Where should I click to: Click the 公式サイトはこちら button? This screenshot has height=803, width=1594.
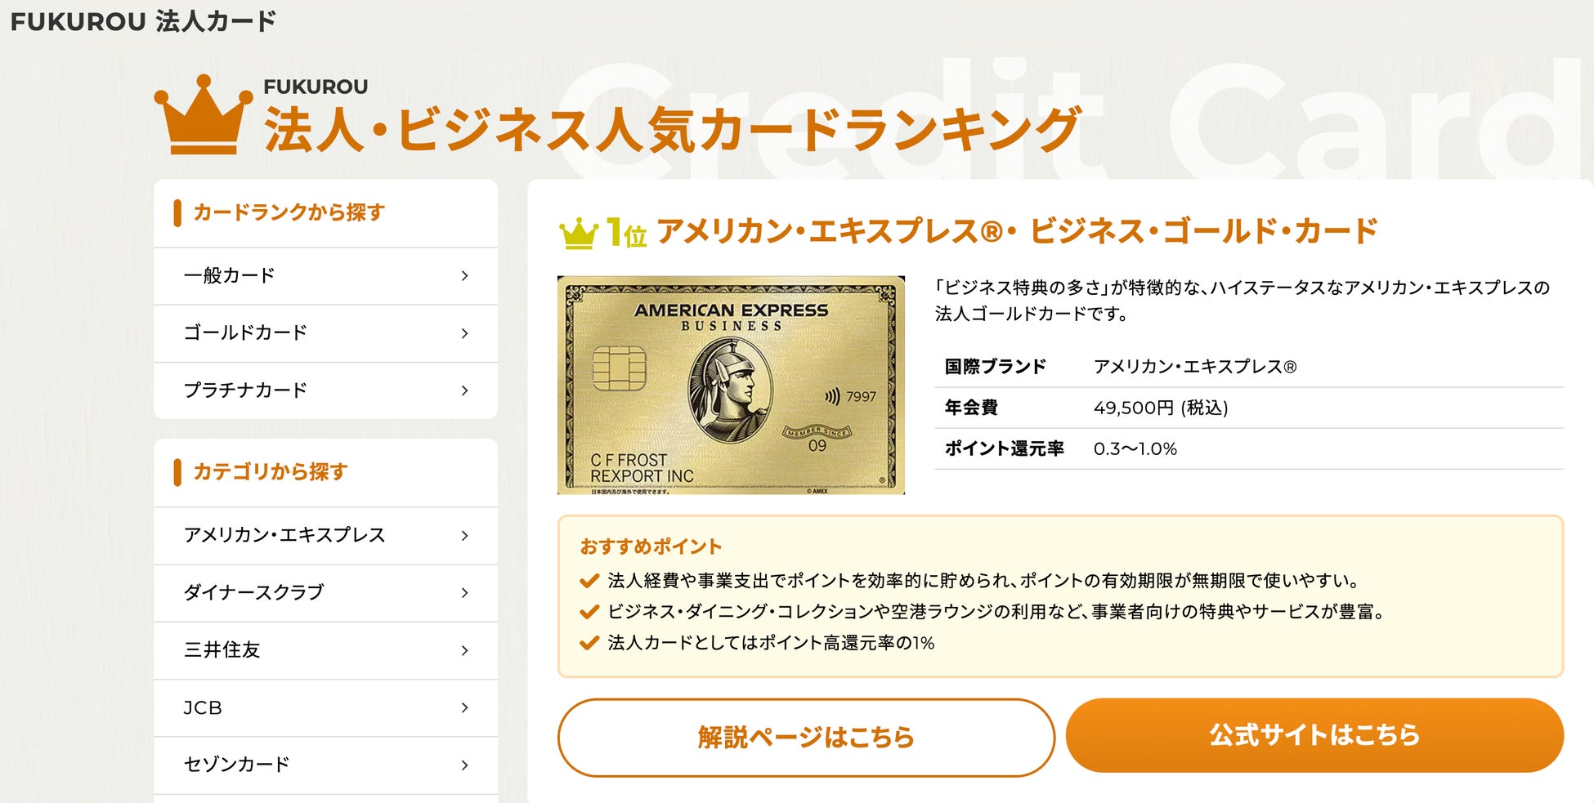pyautogui.click(x=1314, y=735)
